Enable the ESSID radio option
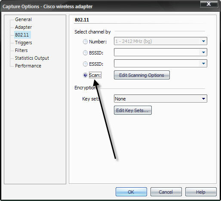221x201 pixels. (85, 64)
